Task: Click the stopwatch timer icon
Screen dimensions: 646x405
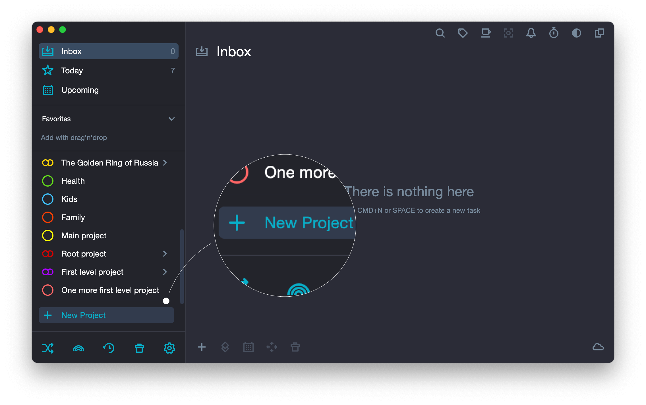Action: coord(554,33)
